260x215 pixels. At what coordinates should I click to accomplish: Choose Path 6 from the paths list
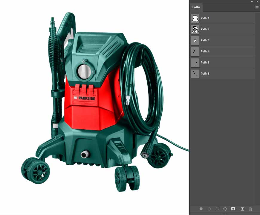pyautogui.click(x=223, y=74)
